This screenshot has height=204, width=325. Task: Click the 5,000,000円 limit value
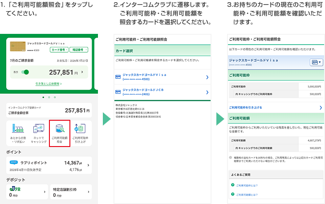pos(314,86)
